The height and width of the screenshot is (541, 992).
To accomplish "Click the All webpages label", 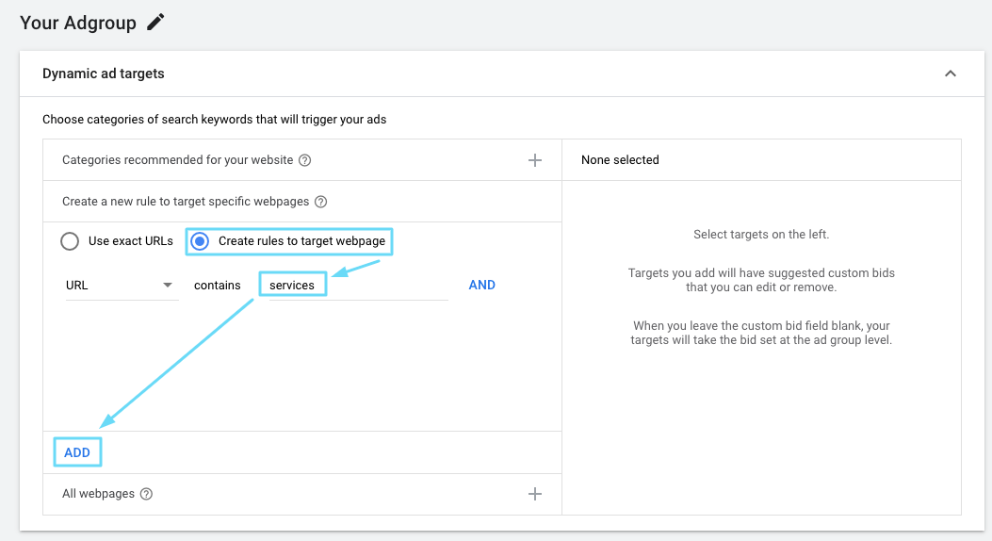I will pos(98,494).
